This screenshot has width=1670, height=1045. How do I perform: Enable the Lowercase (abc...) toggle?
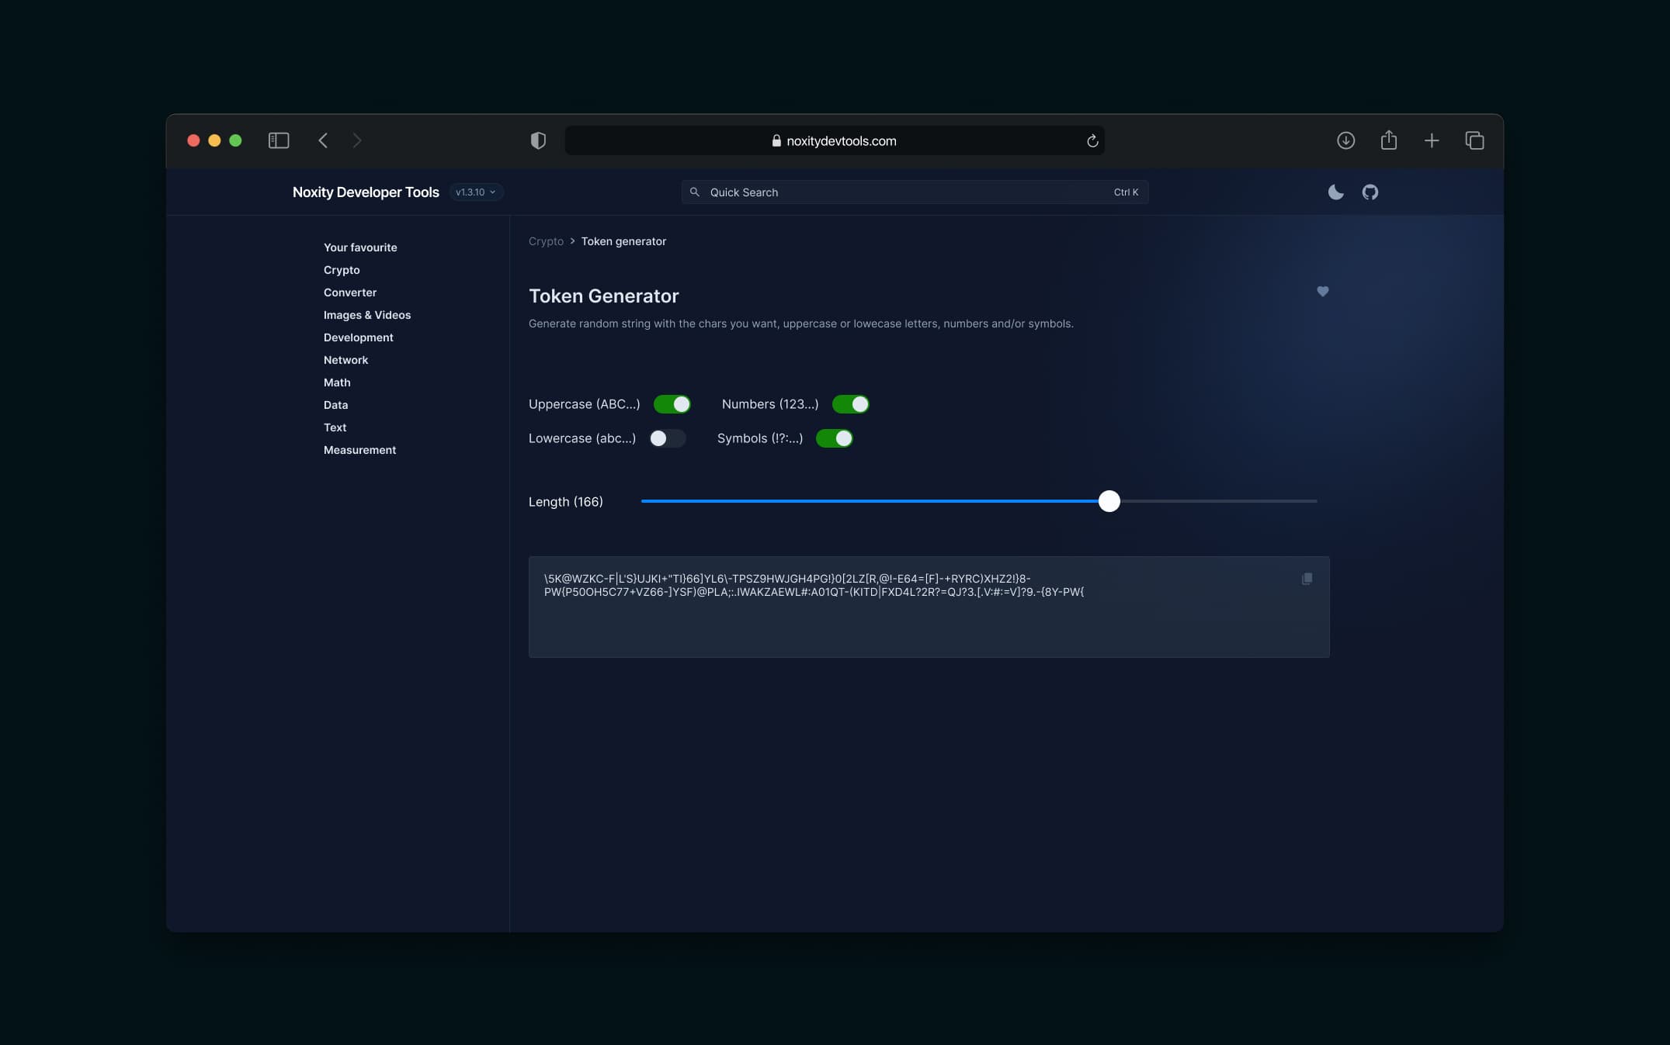[668, 438]
